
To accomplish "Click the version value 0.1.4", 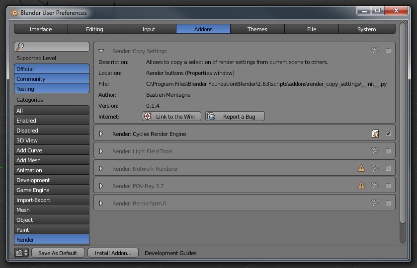I will (153, 106).
